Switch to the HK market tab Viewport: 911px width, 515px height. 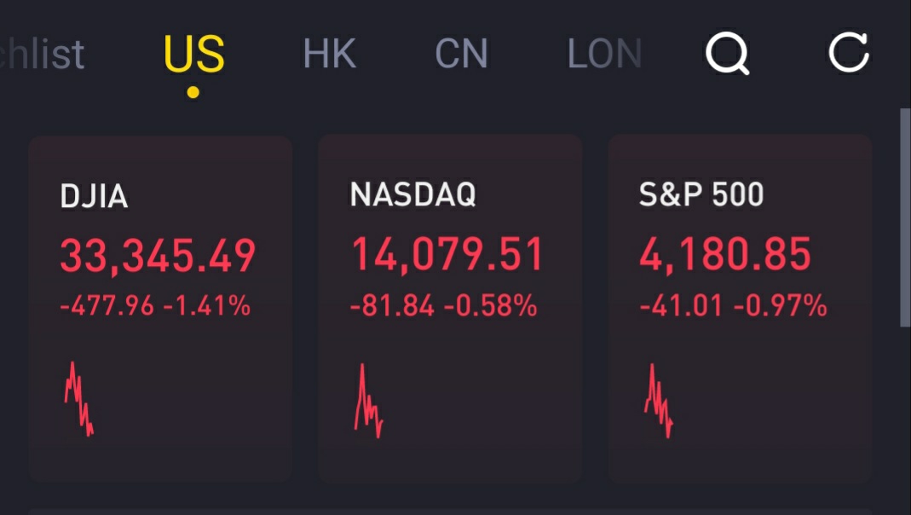[329, 55]
